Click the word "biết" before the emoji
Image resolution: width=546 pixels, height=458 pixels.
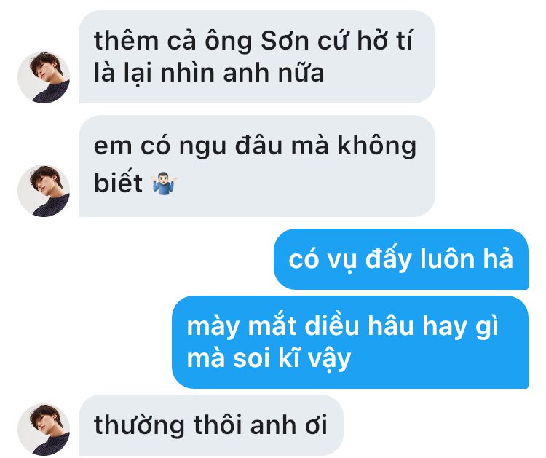pos(119,183)
